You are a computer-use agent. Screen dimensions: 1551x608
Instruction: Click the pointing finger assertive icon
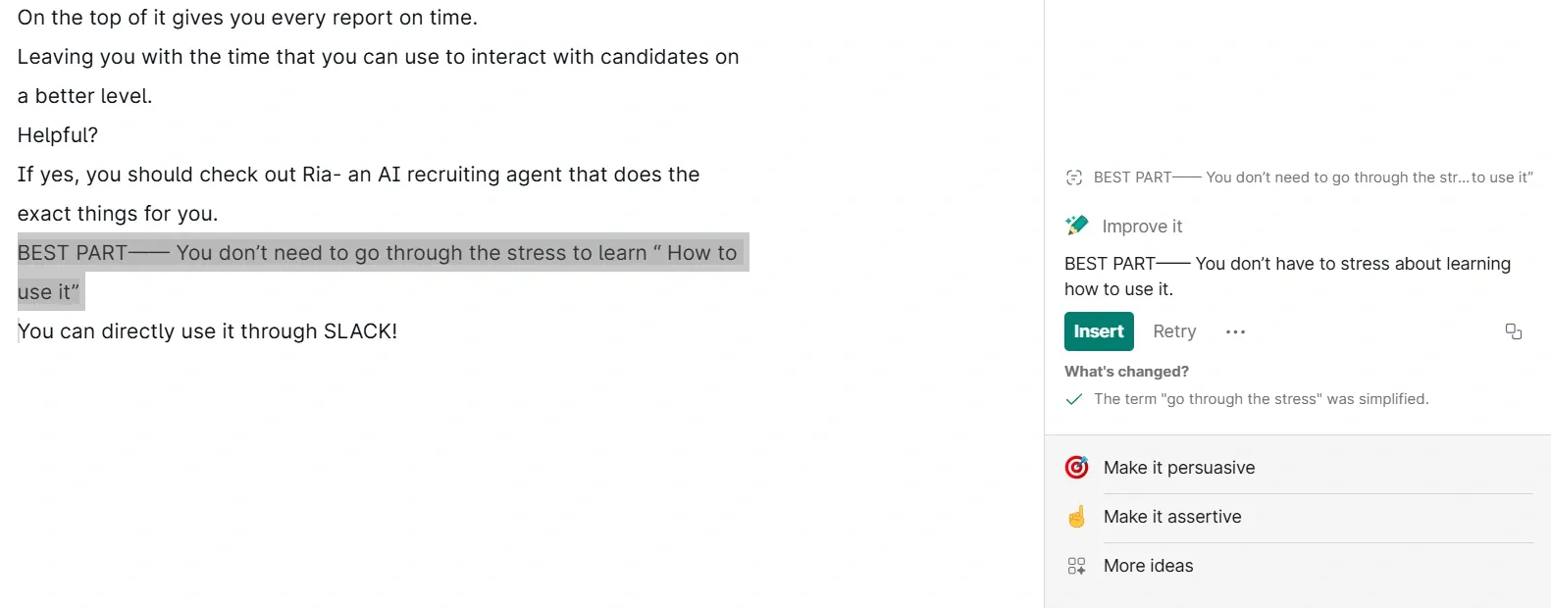tap(1076, 517)
